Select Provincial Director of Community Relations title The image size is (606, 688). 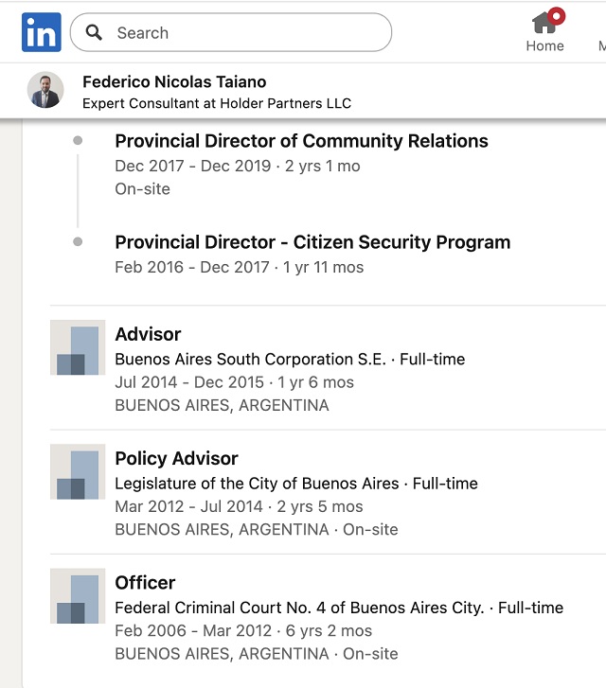tap(301, 141)
